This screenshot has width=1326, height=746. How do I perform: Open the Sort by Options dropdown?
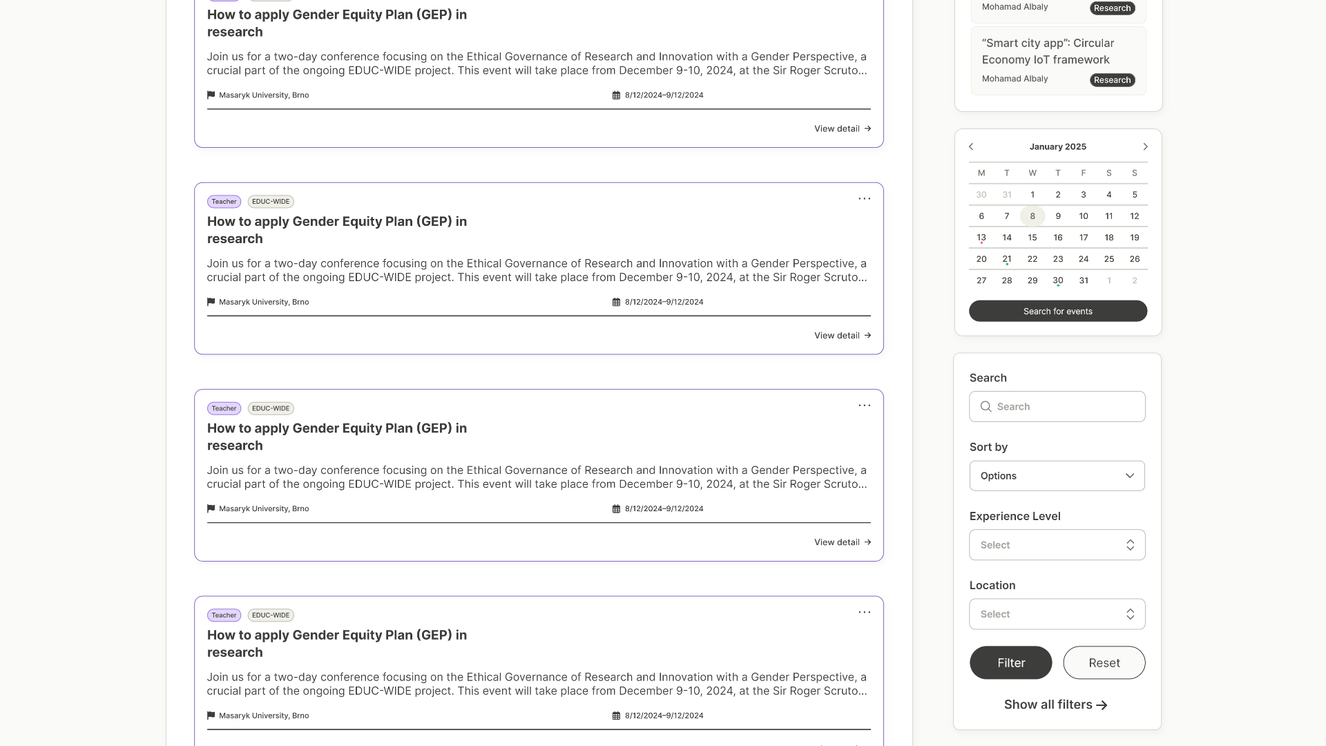point(1057,476)
